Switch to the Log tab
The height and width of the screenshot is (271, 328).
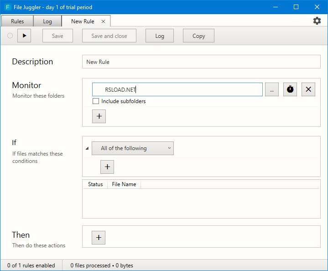point(47,21)
